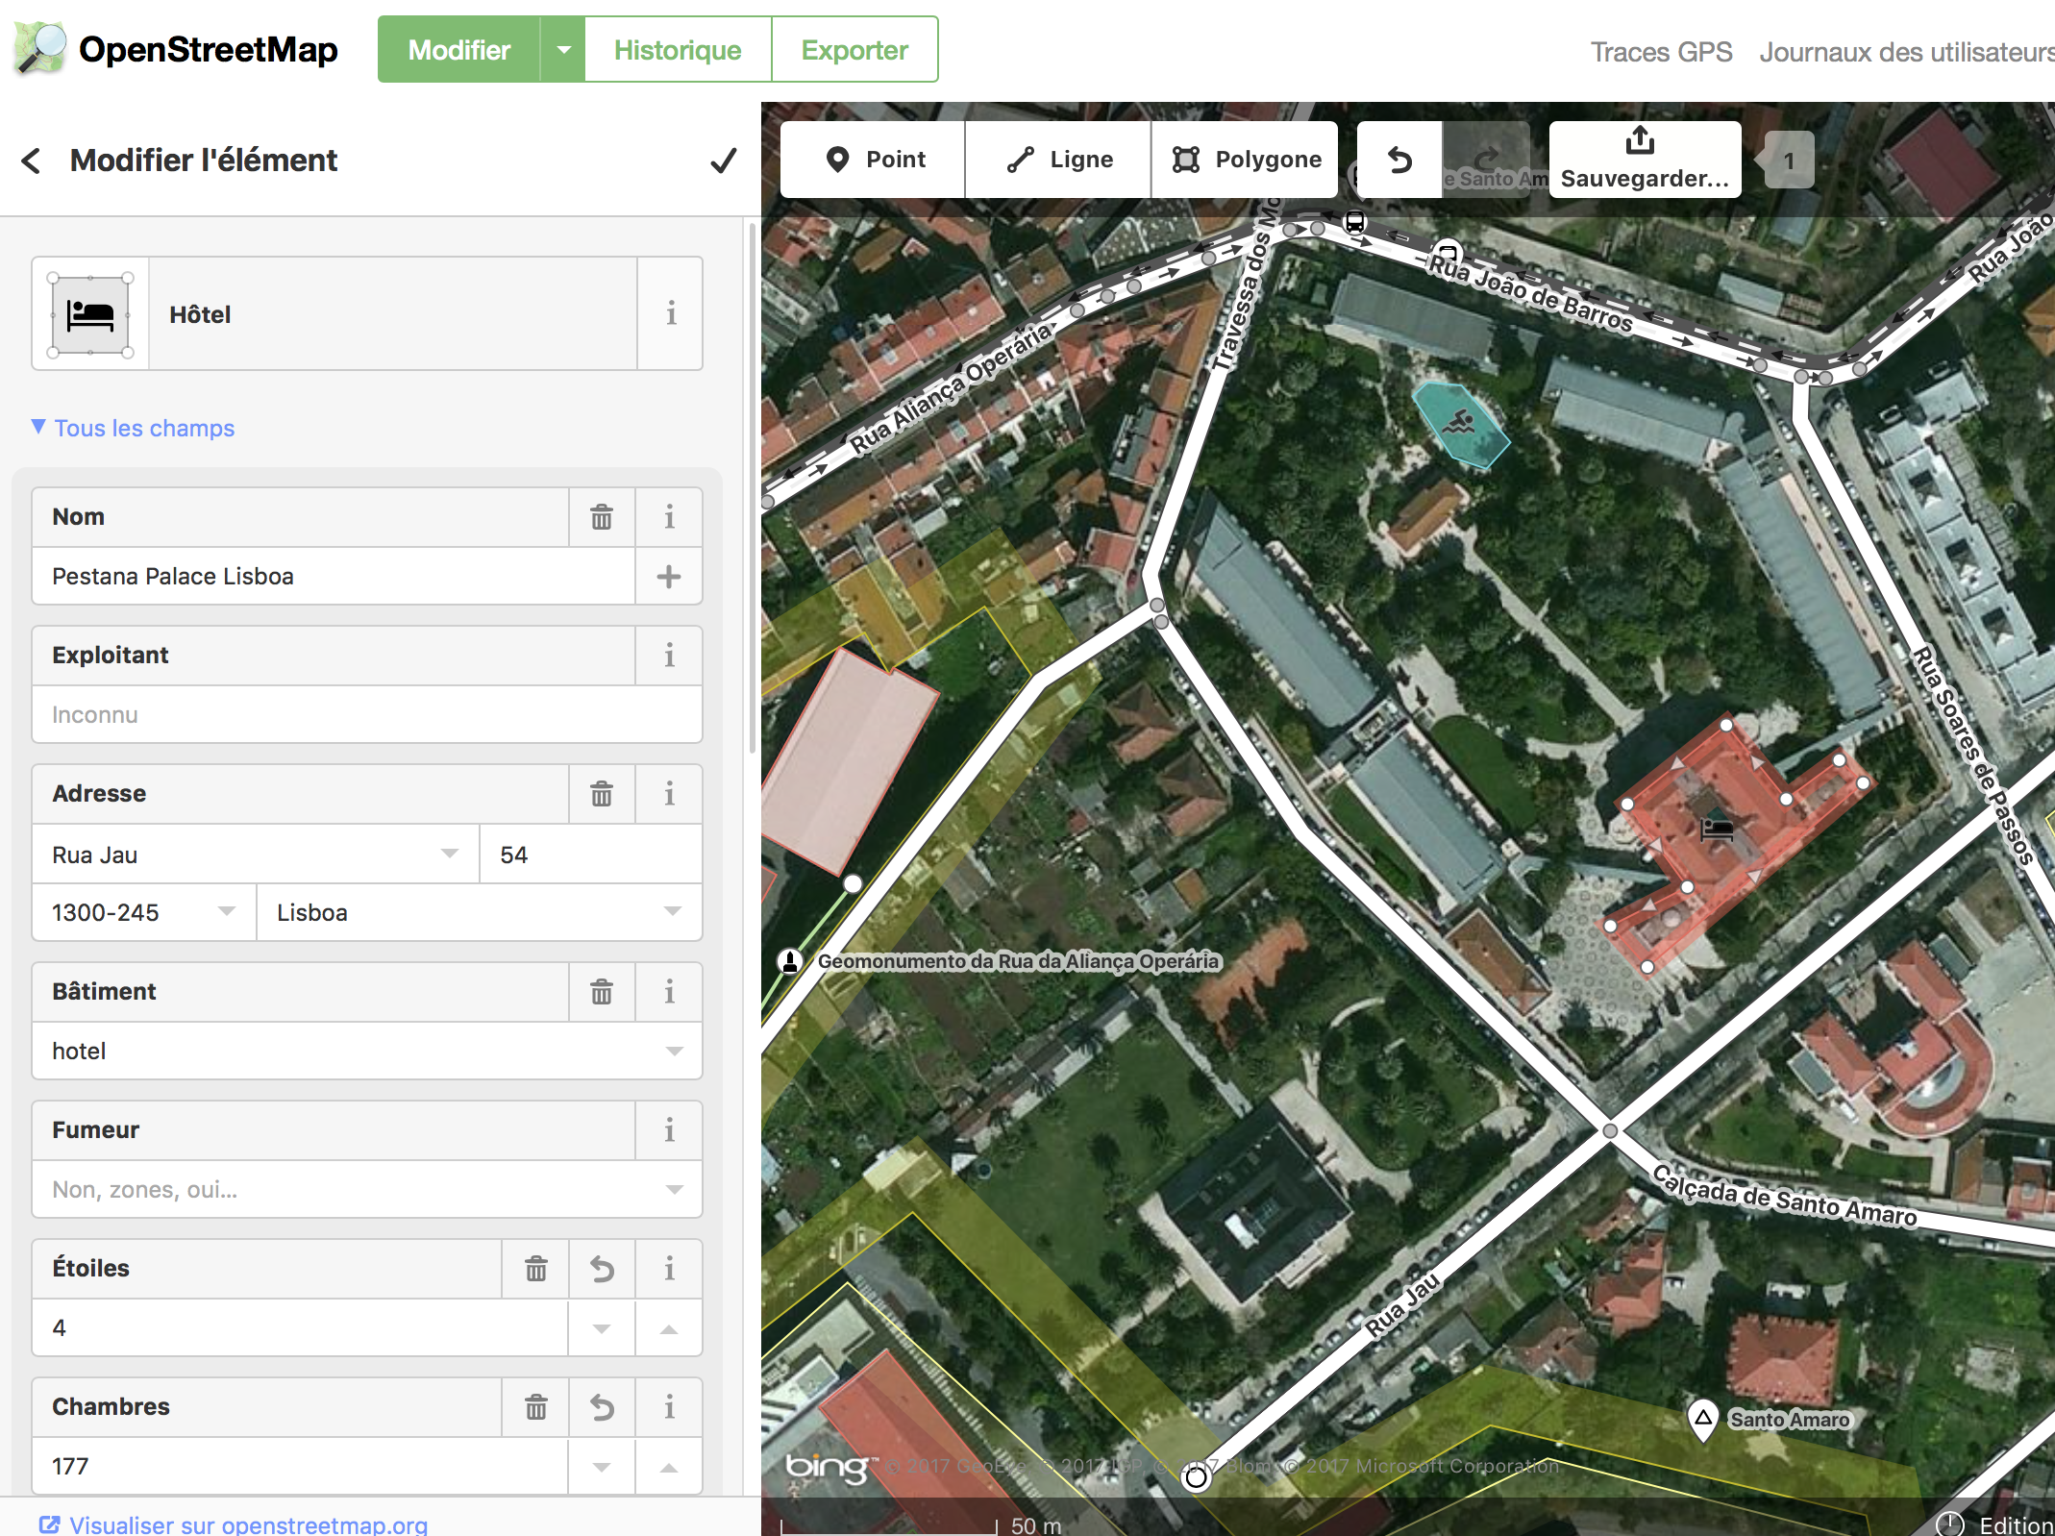Click the Exploitant Inconnu input field
The width and height of the screenshot is (2055, 1536).
click(x=367, y=714)
